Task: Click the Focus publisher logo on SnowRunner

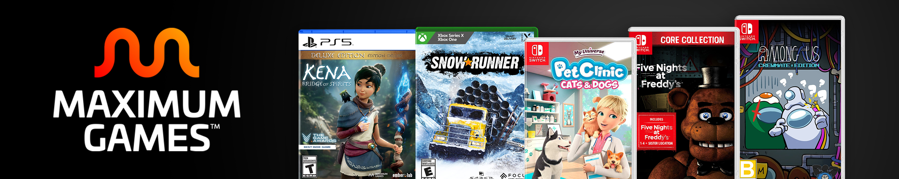Action: click(512, 176)
